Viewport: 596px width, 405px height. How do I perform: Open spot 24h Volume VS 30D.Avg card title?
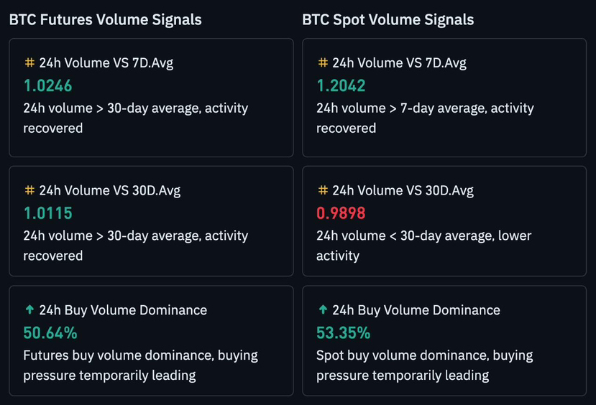tap(403, 190)
